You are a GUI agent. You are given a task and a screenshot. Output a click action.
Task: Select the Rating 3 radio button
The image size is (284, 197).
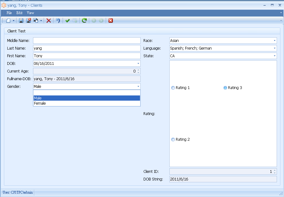(x=225, y=88)
